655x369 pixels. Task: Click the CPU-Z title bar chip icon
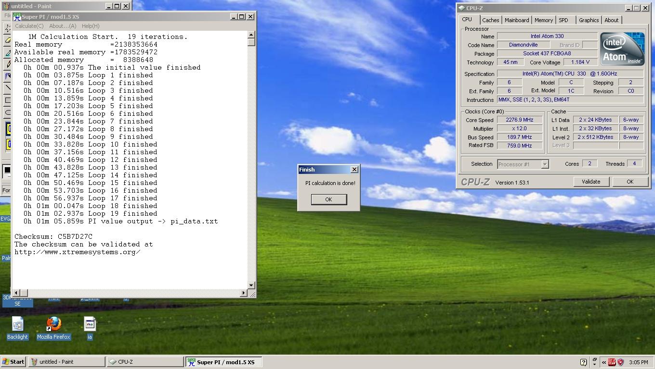[462, 8]
